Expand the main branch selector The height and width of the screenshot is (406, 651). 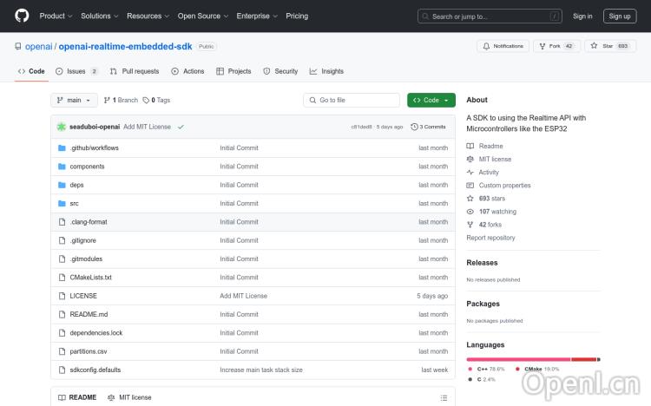pos(72,101)
